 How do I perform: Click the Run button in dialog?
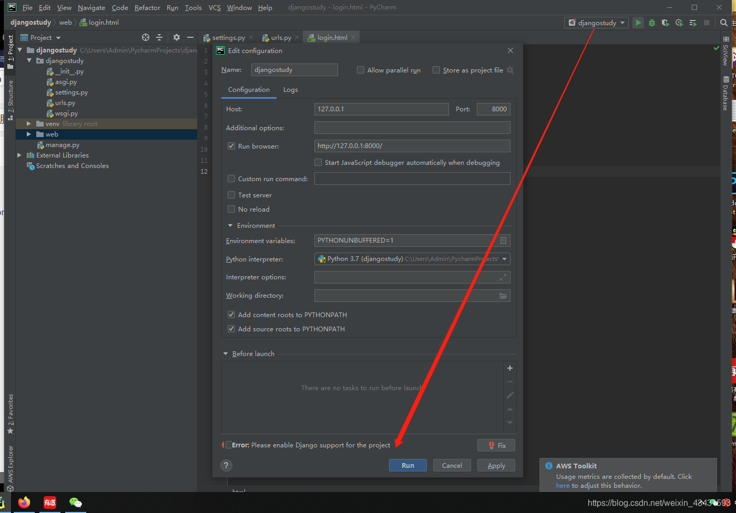[408, 465]
